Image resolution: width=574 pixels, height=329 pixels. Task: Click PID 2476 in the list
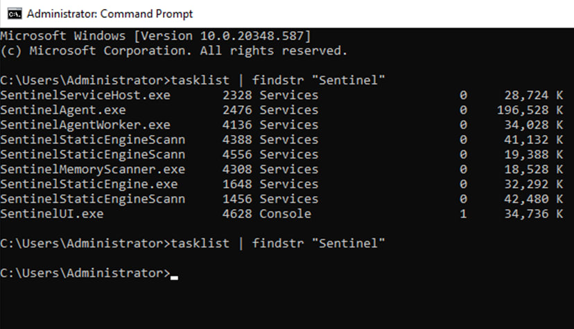coord(237,110)
